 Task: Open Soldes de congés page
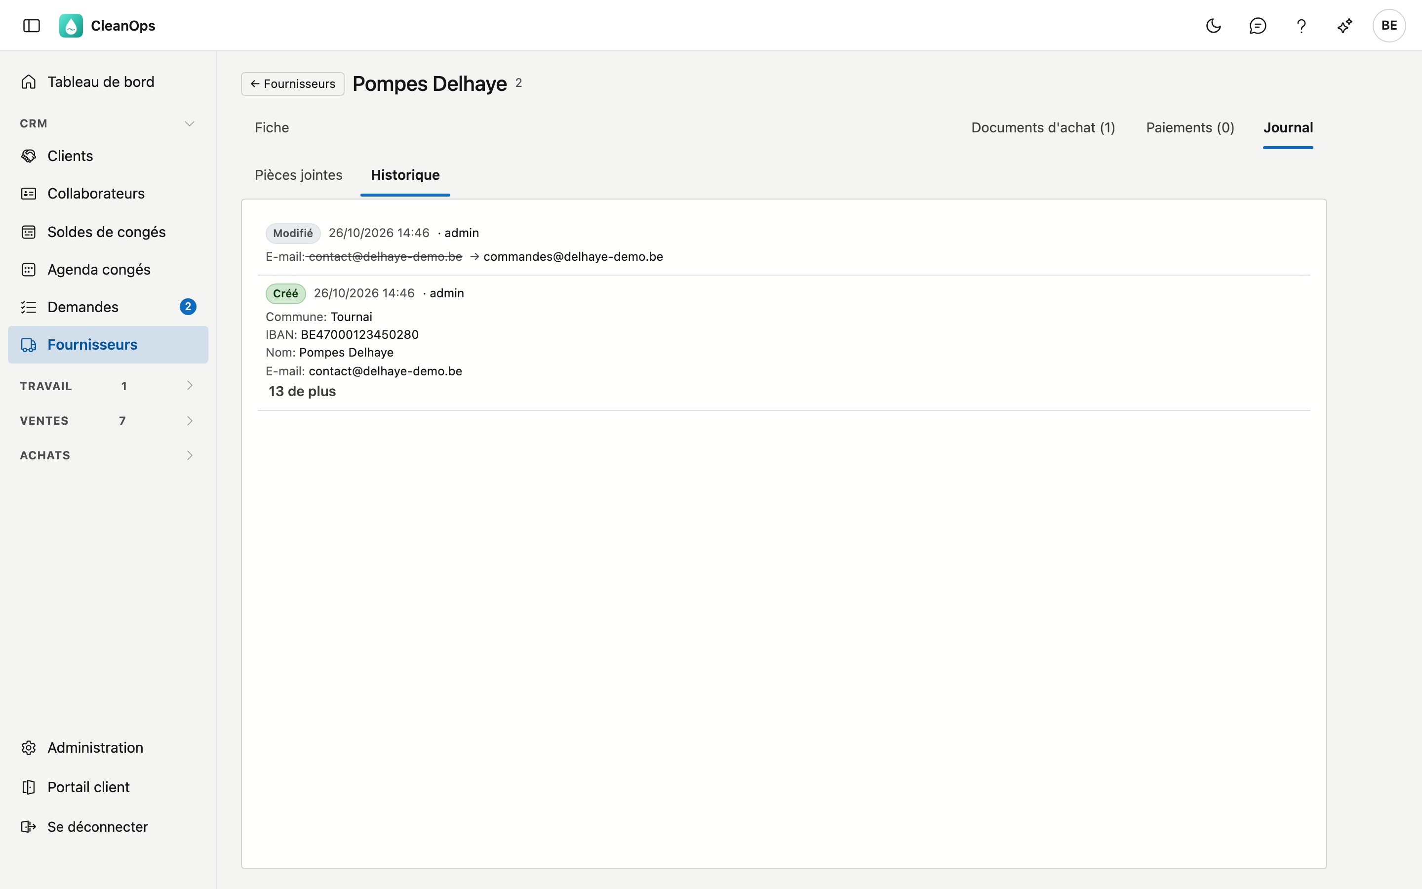click(108, 232)
